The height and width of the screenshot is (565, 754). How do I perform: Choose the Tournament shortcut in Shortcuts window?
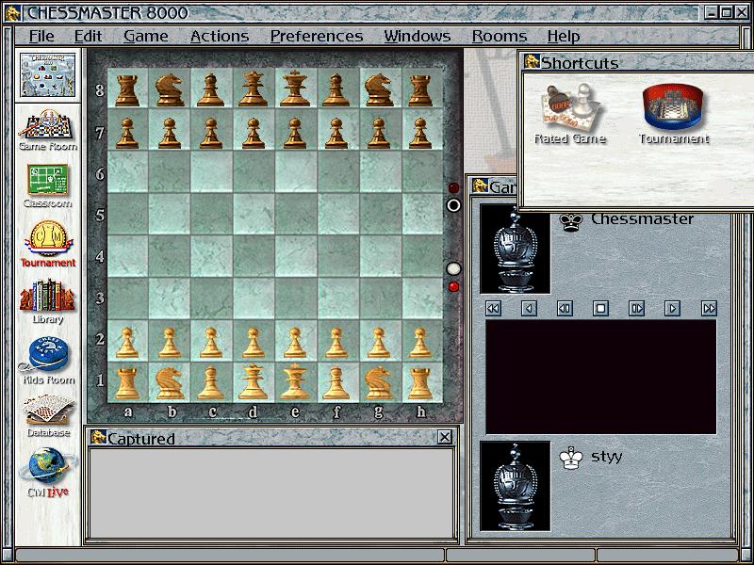tap(674, 114)
